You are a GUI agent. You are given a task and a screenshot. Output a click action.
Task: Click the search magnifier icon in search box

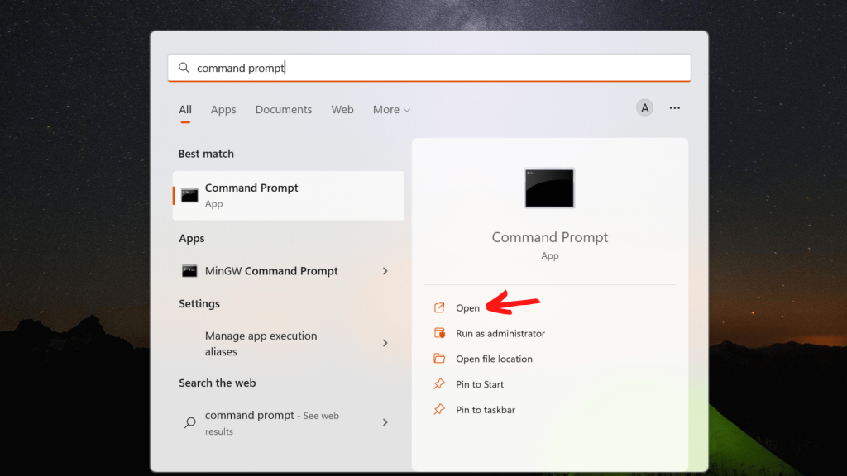(184, 68)
